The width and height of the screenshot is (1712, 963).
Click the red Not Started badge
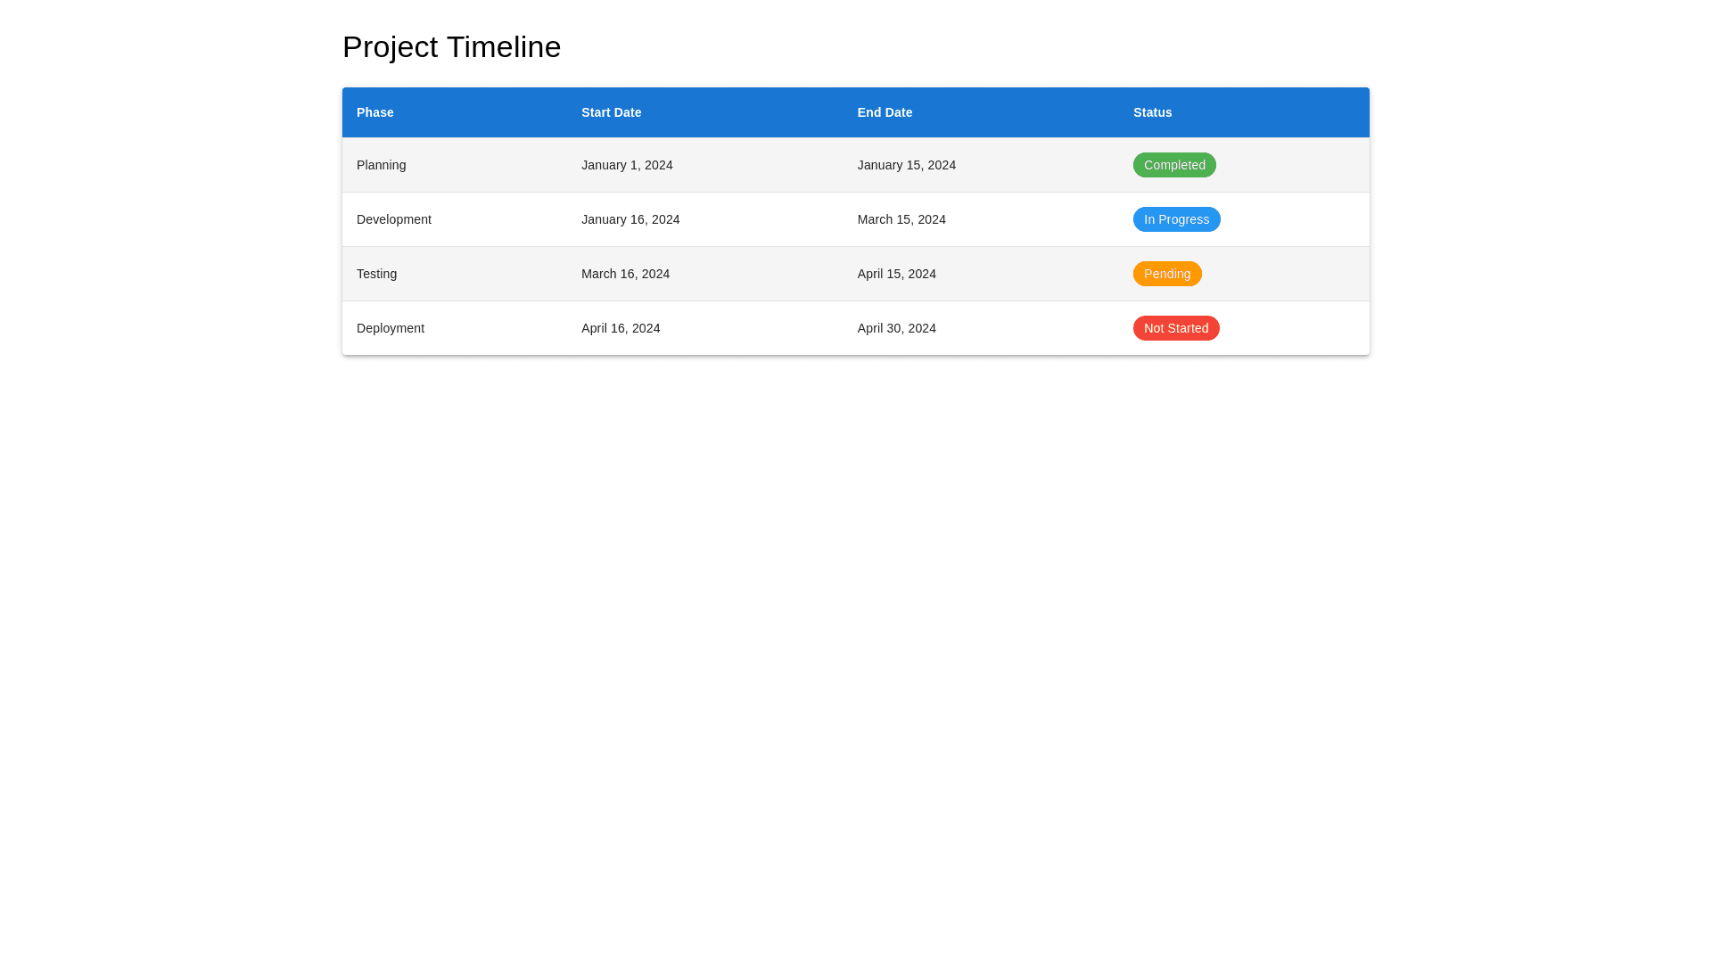pyautogui.click(x=1175, y=328)
